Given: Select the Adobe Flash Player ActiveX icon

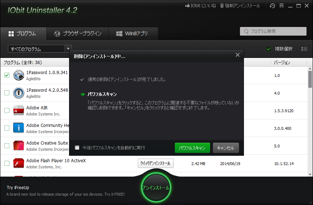Looking at the screenshot, I should (19, 163).
